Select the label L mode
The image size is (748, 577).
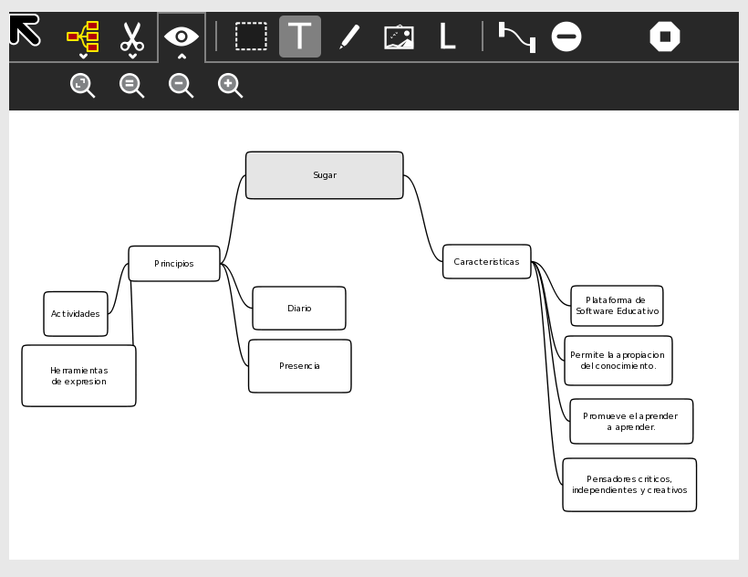pos(447,37)
